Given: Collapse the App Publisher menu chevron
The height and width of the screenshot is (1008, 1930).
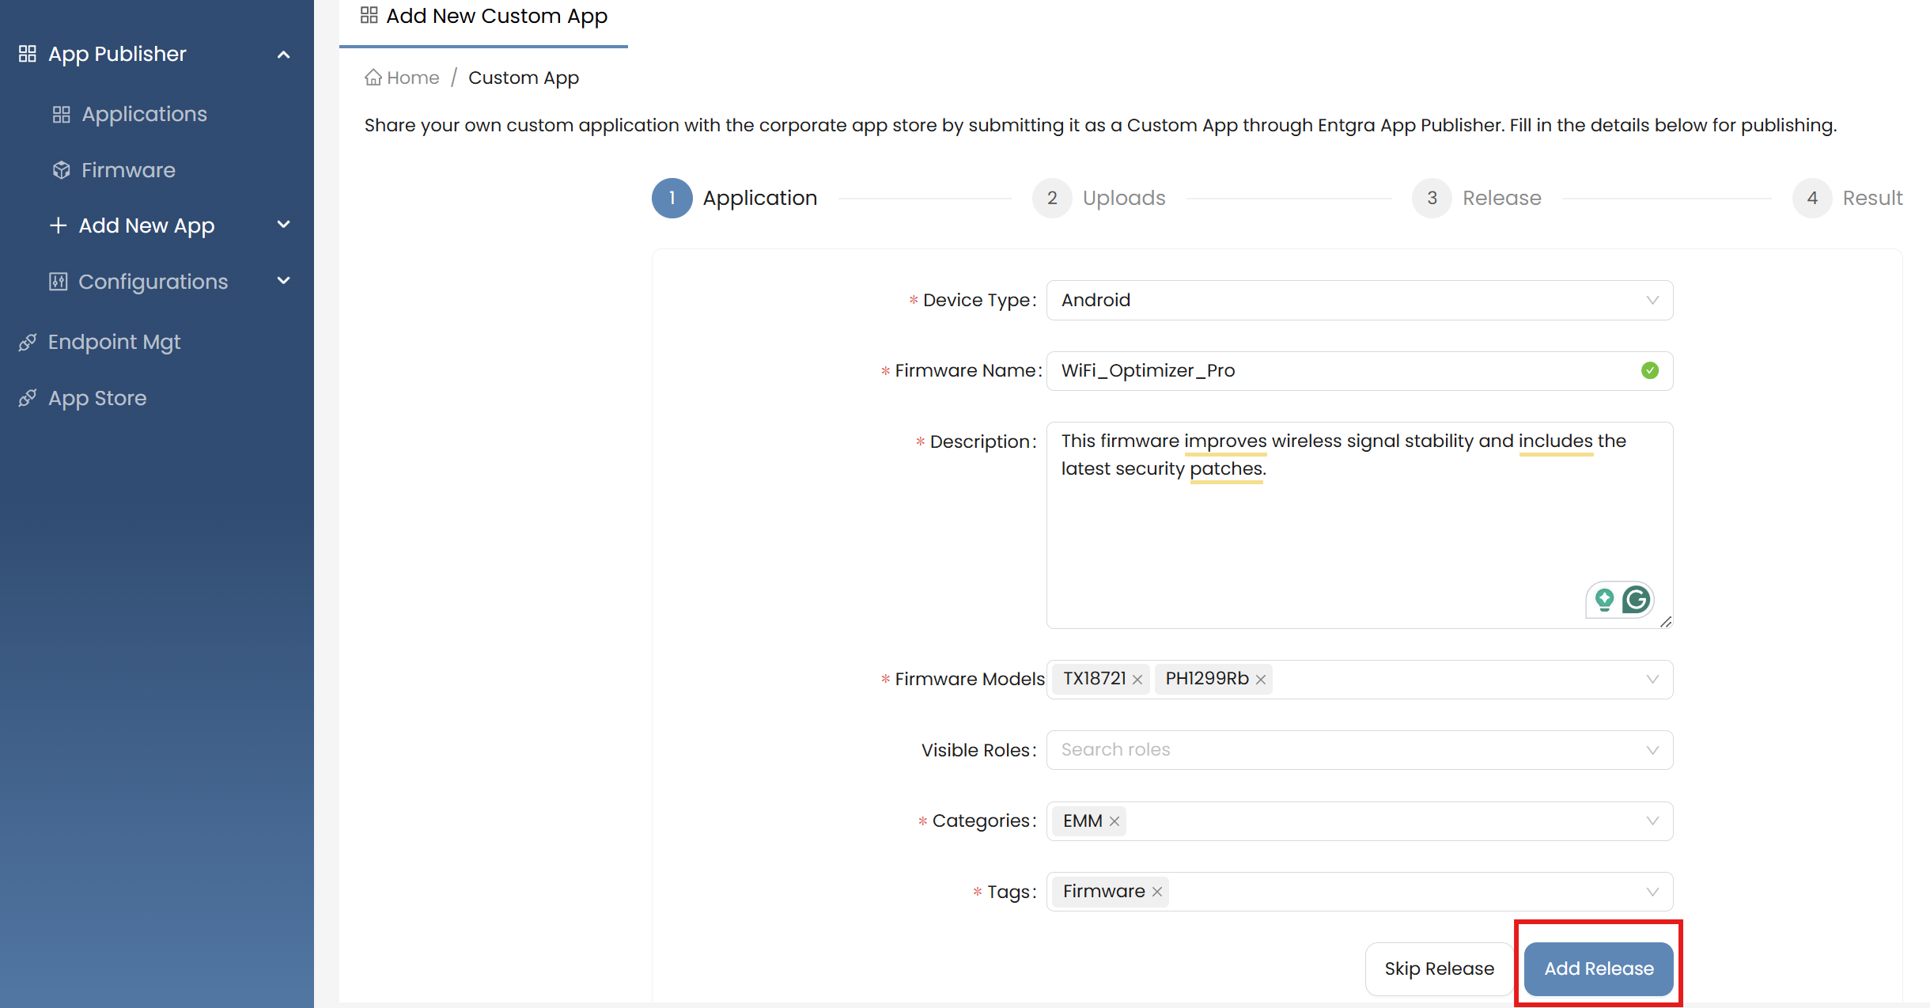Looking at the screenshot, I should tap(284, 55).
